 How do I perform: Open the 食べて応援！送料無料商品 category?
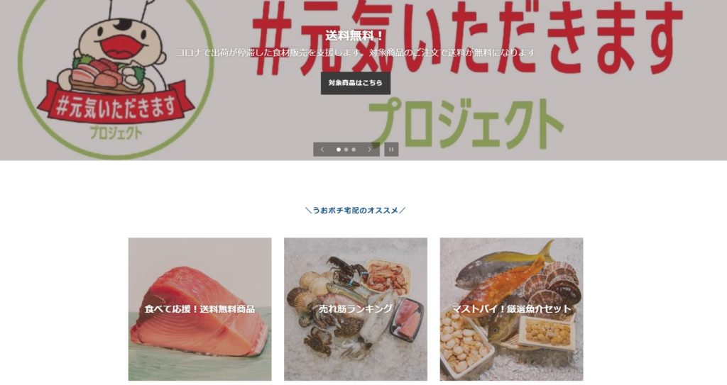pos(199,309)
